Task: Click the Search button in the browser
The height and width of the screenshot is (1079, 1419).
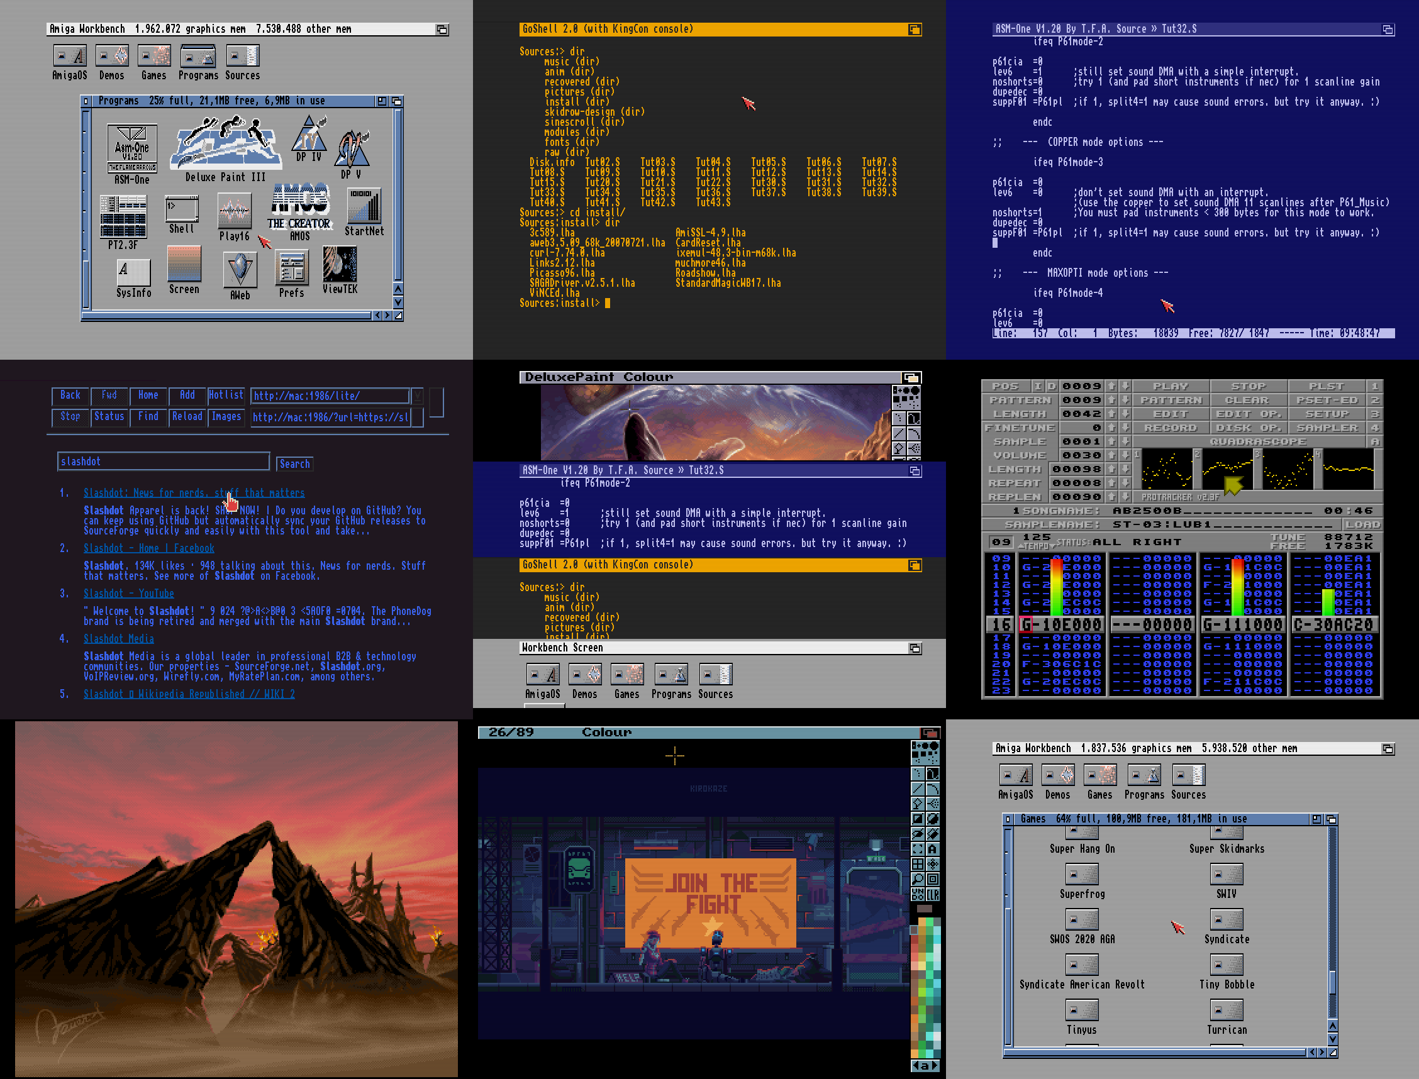Action: click(x=294, y=463)
